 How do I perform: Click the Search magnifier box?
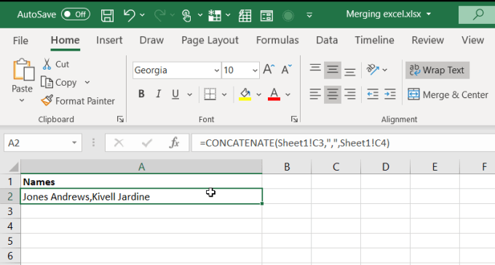477,15
